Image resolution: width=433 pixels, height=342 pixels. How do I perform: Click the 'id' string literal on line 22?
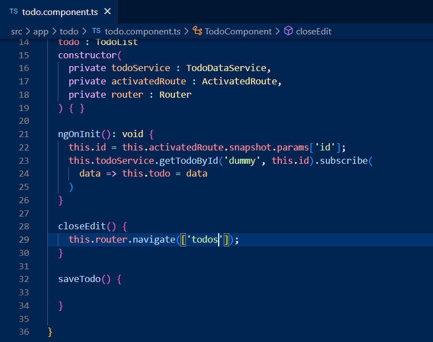tap(325, 147)
